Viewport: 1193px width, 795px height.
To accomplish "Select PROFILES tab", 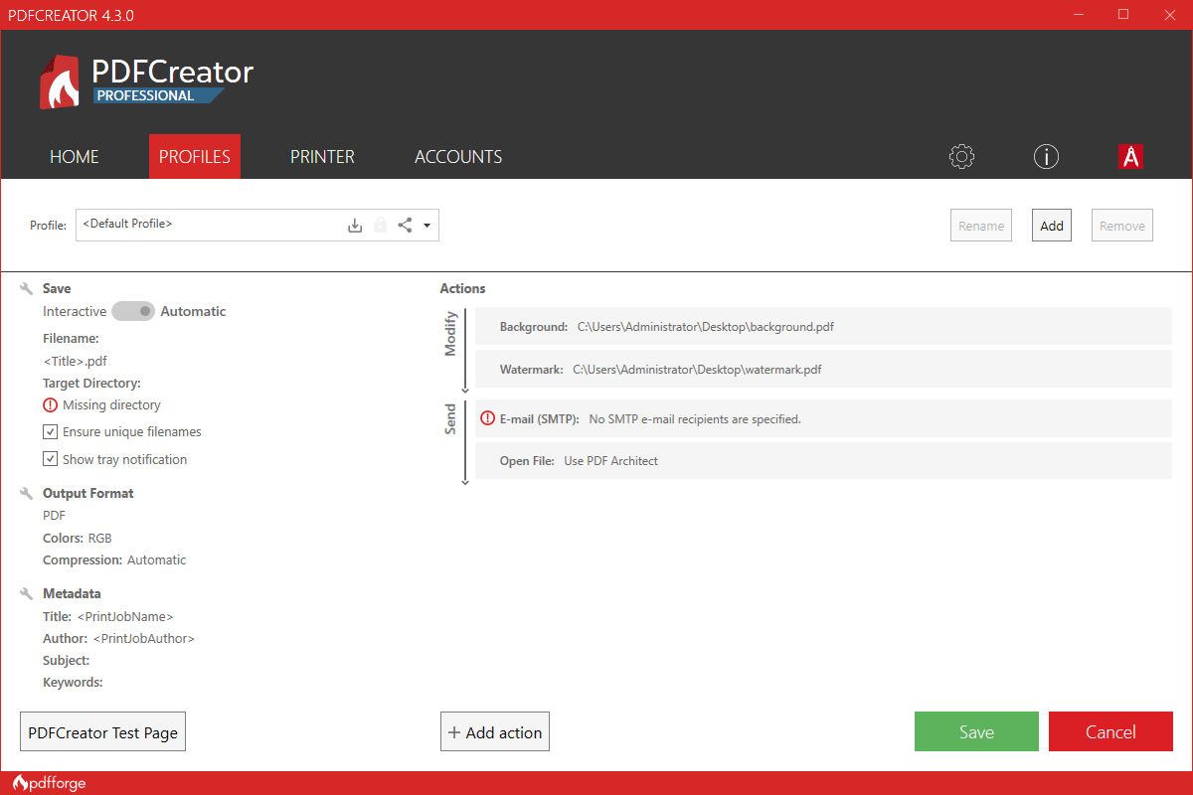I will [195, 156].
